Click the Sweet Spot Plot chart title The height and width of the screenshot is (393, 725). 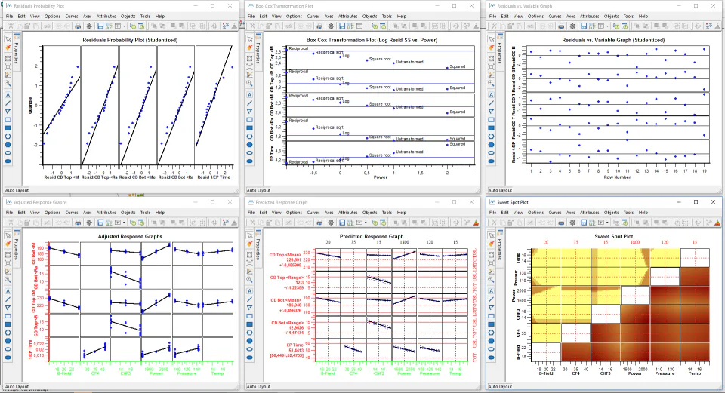point(613,236)
